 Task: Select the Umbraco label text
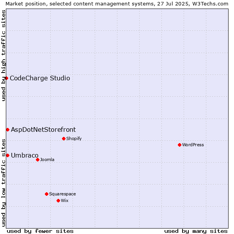tap(25, 155)
